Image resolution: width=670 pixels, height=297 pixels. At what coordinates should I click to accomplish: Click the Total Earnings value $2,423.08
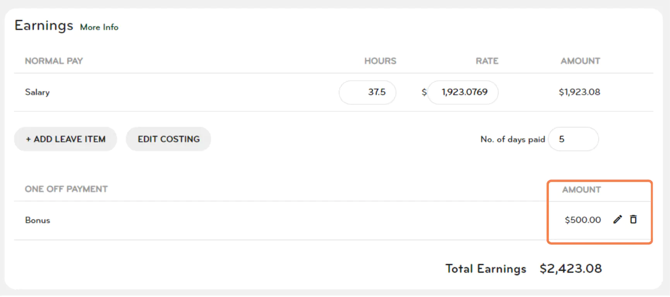[571, 268]
